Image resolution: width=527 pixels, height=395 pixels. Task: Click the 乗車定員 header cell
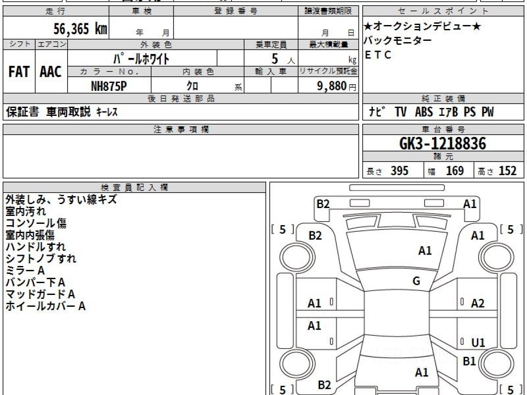click(x=271, y=44)
